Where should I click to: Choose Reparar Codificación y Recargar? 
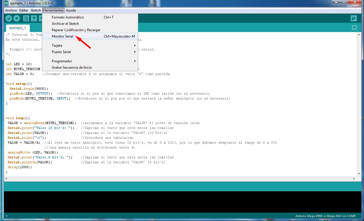point(90,30)
